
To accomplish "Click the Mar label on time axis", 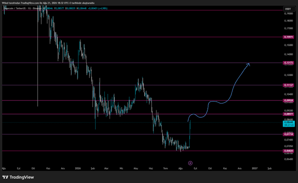I will point(106,169).
